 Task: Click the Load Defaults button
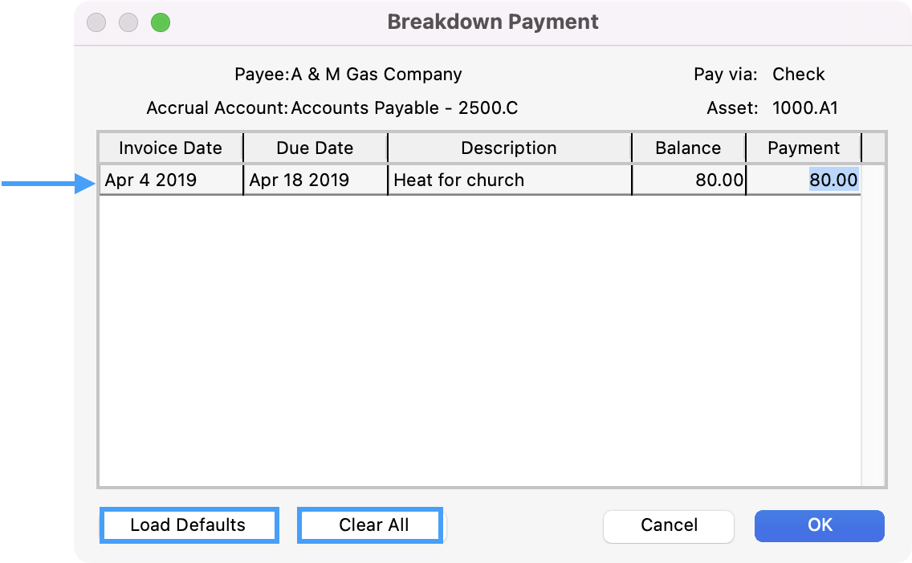tap(189, 525)
